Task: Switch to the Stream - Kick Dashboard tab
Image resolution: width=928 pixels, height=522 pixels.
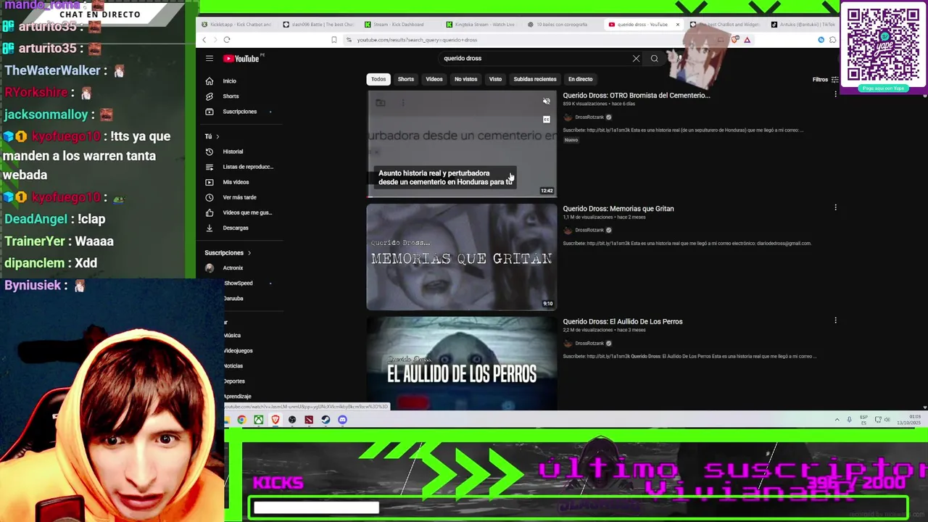Action: (399, 25)
